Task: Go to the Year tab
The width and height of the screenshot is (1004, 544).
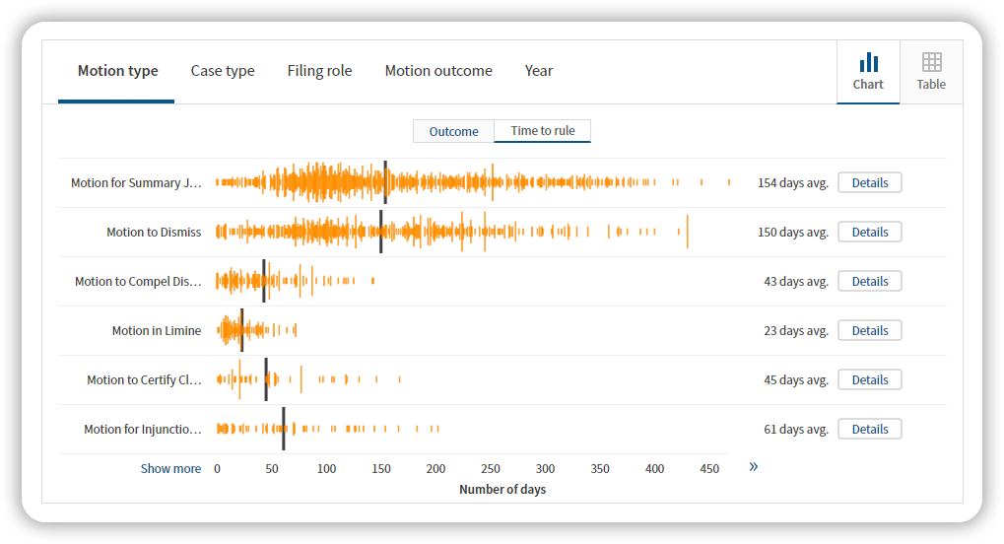Action: point(539,71)
